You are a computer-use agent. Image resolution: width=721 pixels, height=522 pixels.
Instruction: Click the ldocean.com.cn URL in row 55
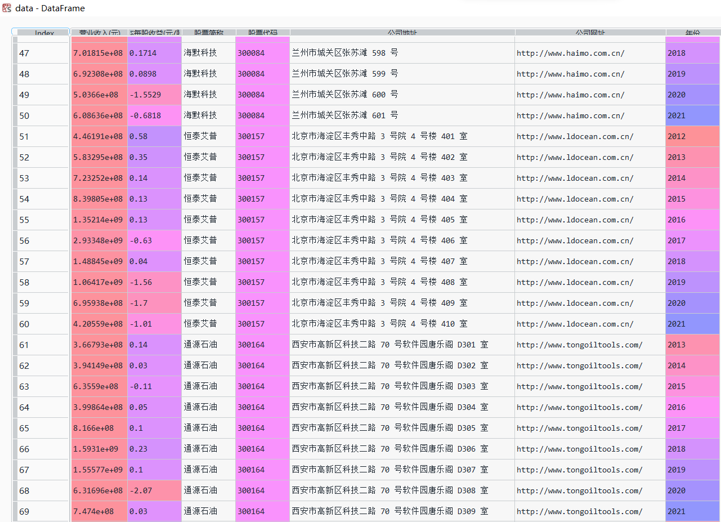click(x=575, y=220)
